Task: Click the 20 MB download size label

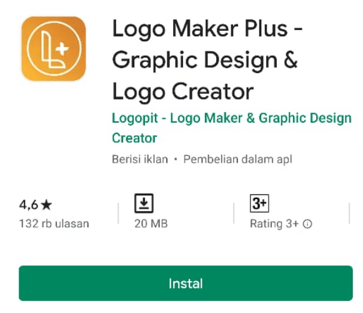Action: pyautogui.click(x=151, y=223)
